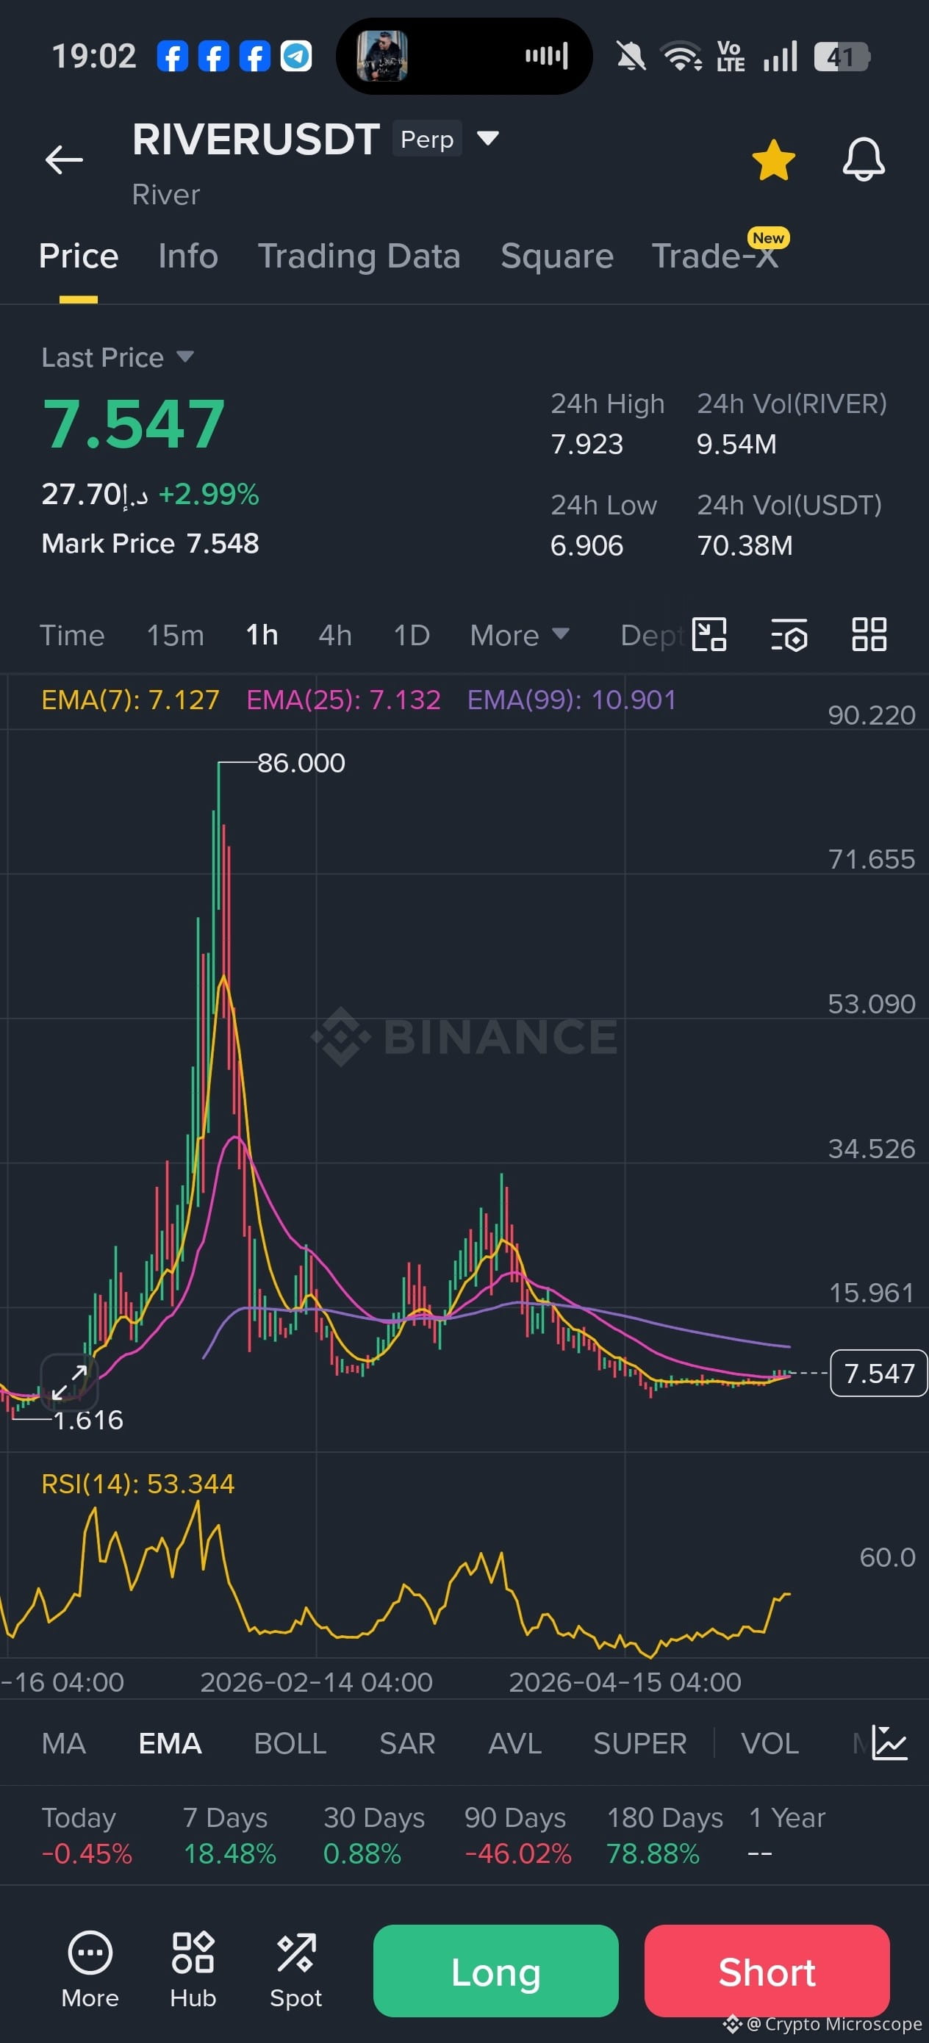Image resolution: width=929 pixels, height=2043 pixels.
Task: Tap the back arrow icon
Action: pos(64,159)
